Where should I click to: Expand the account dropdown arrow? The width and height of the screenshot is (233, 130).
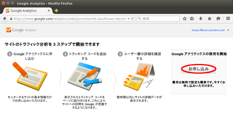coord(228,30)
